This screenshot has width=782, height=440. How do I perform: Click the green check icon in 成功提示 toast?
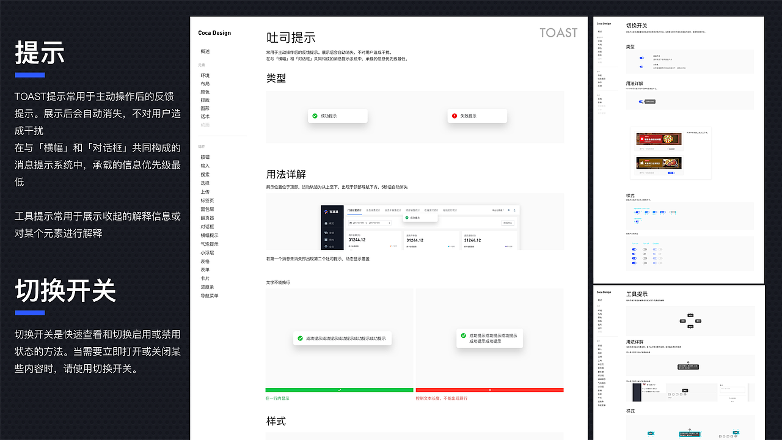(315, 116)
